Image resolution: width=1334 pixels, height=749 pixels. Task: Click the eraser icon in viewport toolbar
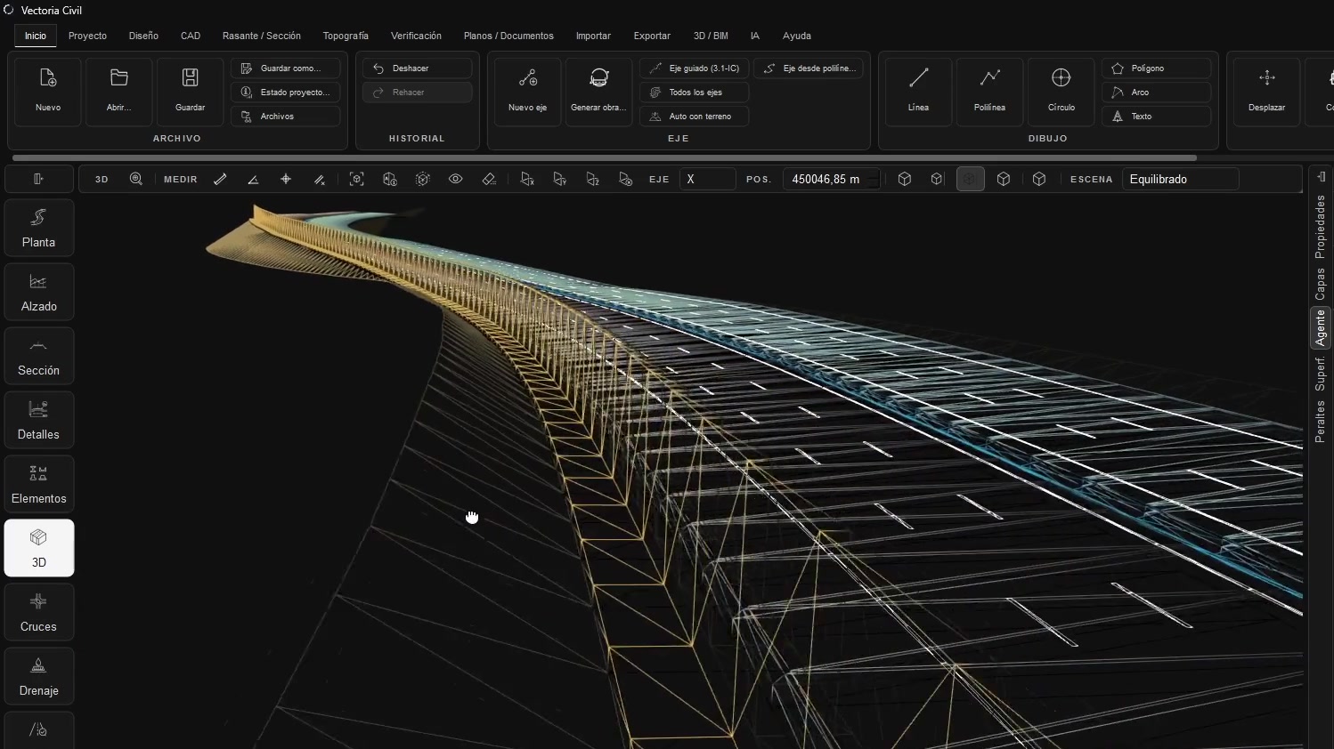(489, 179)
